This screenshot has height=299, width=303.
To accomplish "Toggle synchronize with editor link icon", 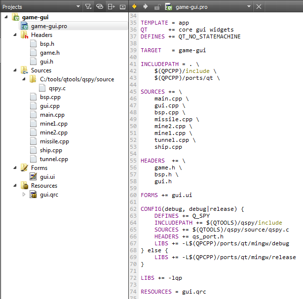I will tap(100, 7).
